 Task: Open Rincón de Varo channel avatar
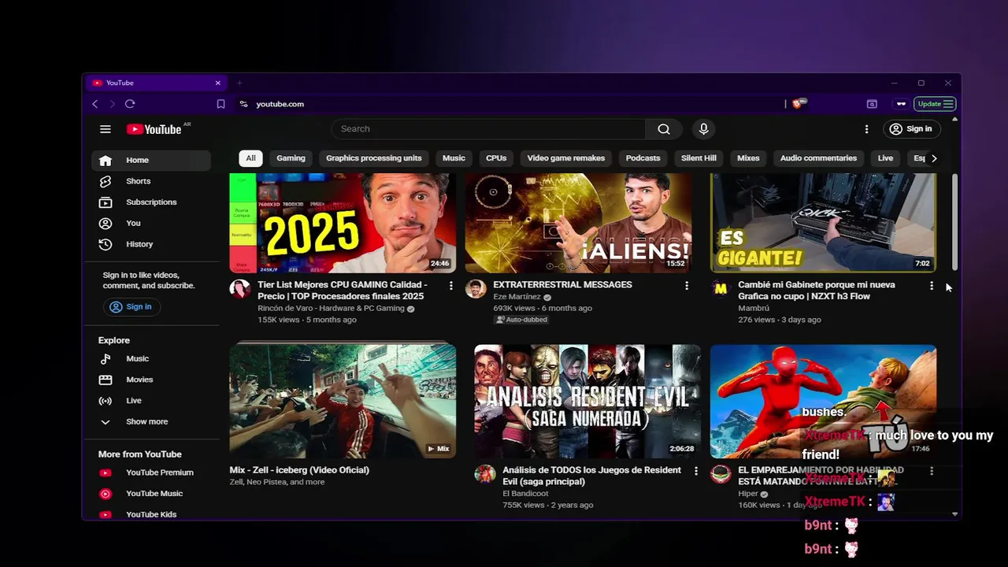tap(239, 288)
